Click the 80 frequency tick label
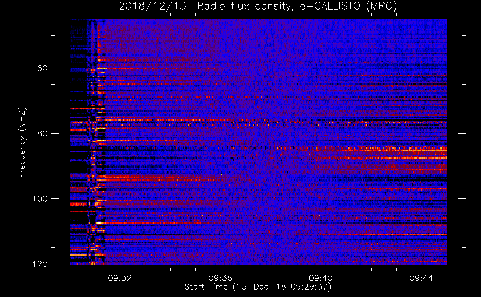Viewport: 481px width, 297px height. 43,133
